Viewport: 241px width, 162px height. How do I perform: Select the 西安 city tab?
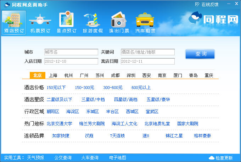tap(146, 75)
